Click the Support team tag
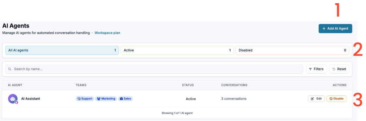The image size is (366, 121). (85, 99)
